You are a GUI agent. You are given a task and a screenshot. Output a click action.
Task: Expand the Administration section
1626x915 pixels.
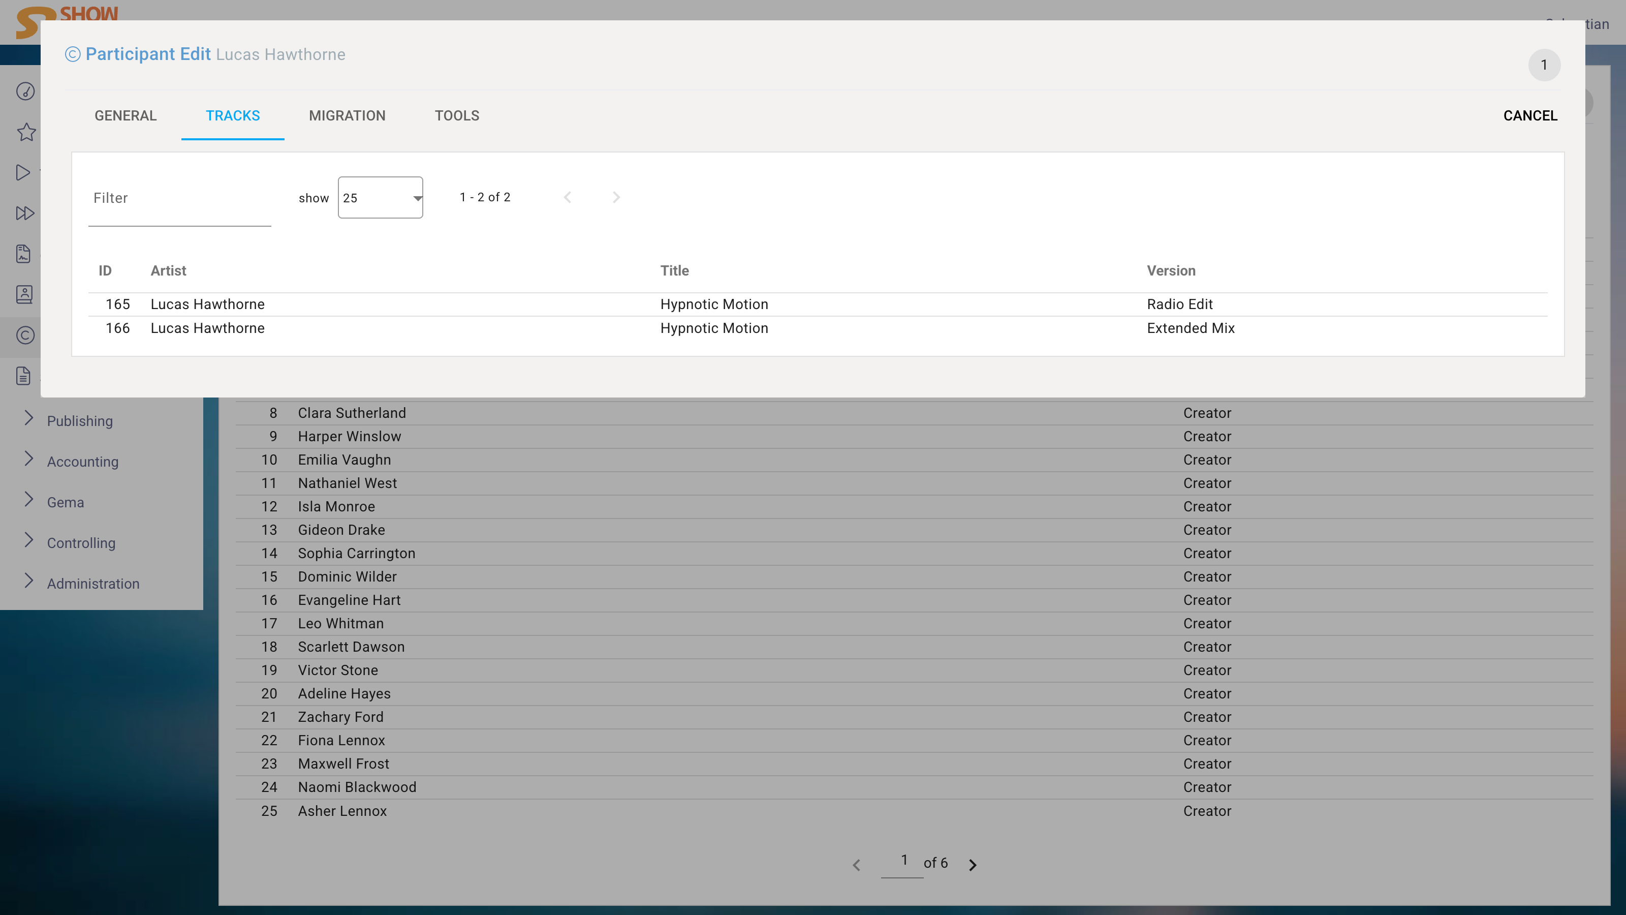[93, 583]
